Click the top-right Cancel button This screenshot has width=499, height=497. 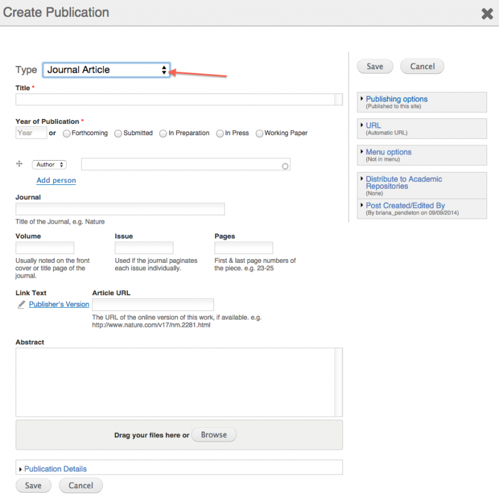coord(422,67)
